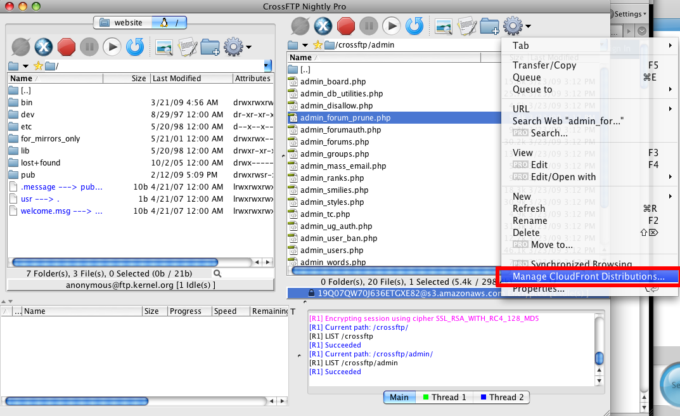Open the Edit/Open with submenu
This screenshot has width=680, height=416.
[591, 177]
